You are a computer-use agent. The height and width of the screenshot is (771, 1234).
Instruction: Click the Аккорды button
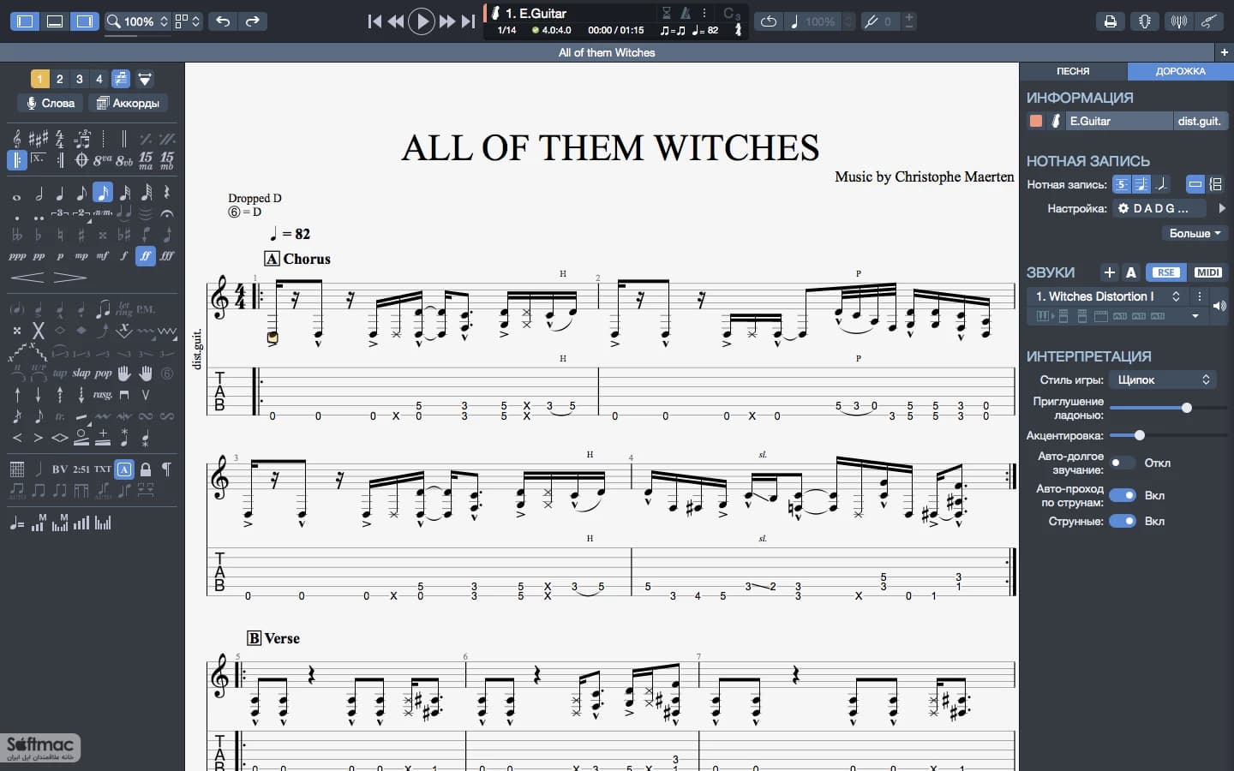coord(128,103)
